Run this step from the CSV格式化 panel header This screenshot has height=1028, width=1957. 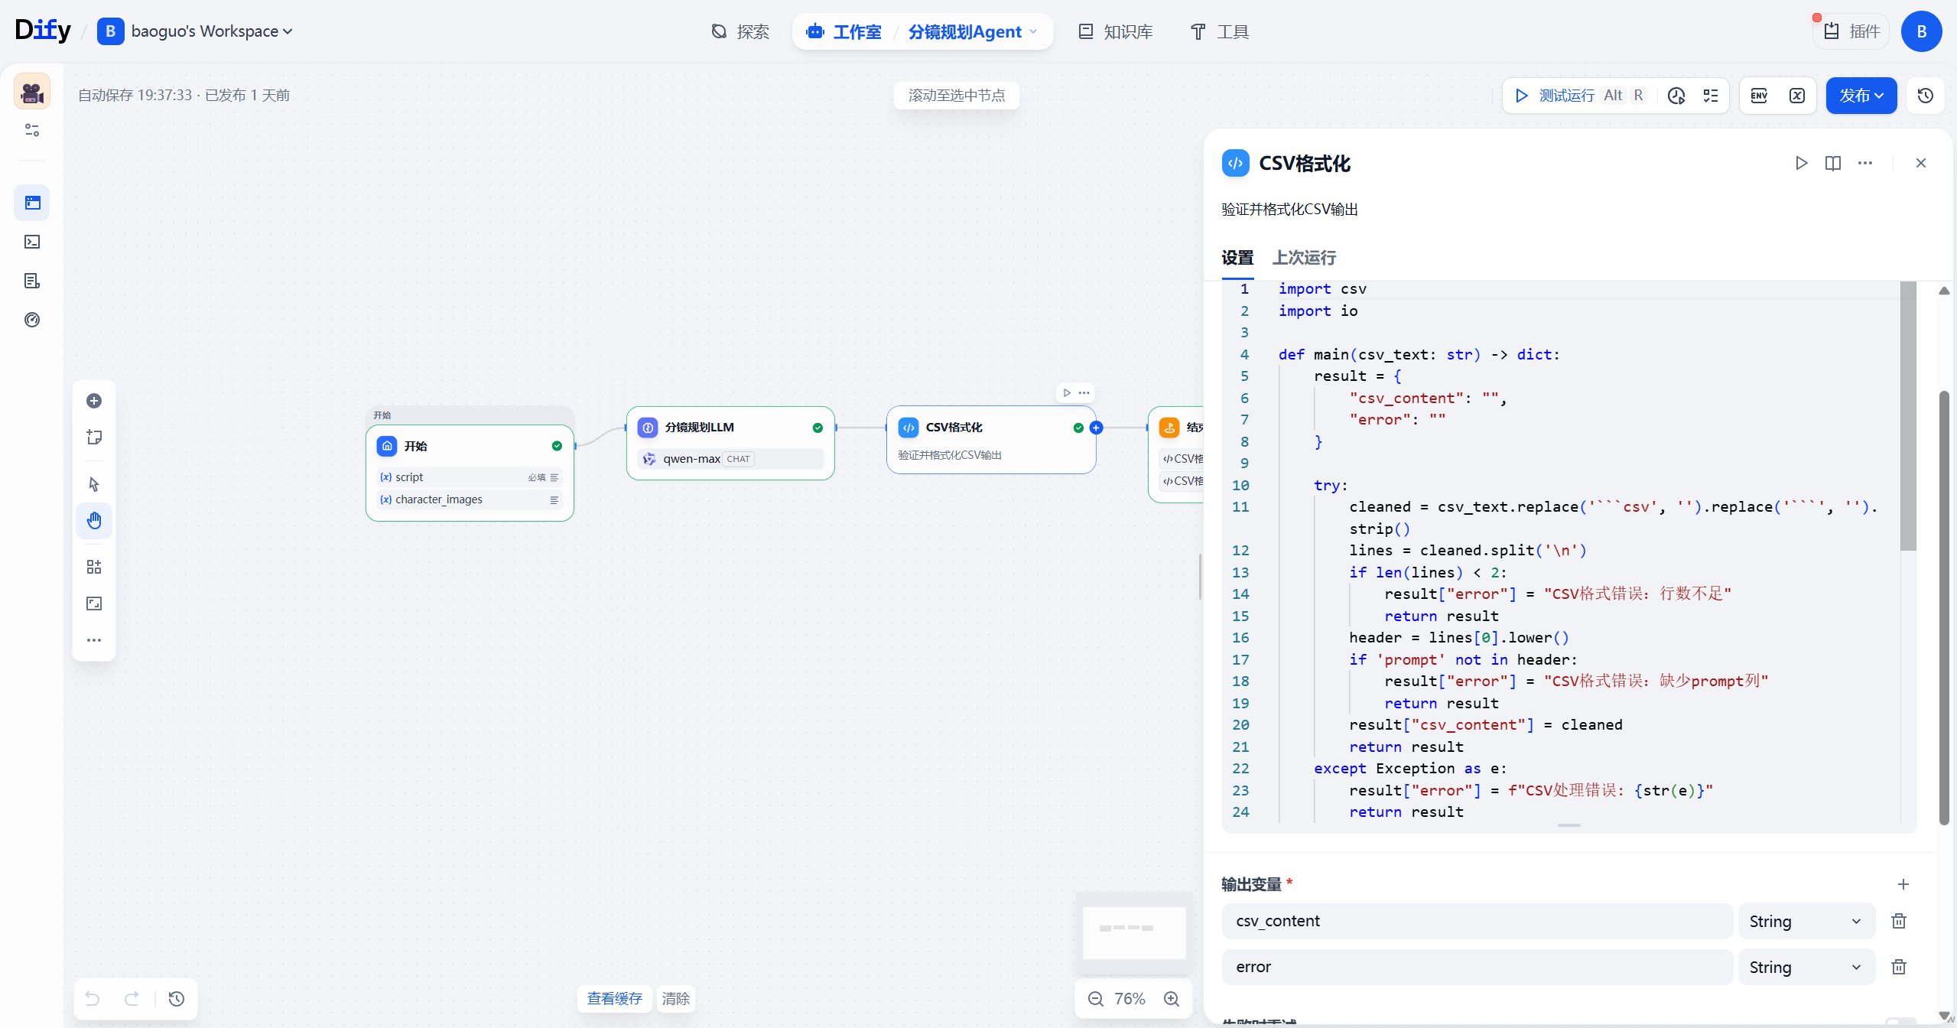[x=1801, y=163]
